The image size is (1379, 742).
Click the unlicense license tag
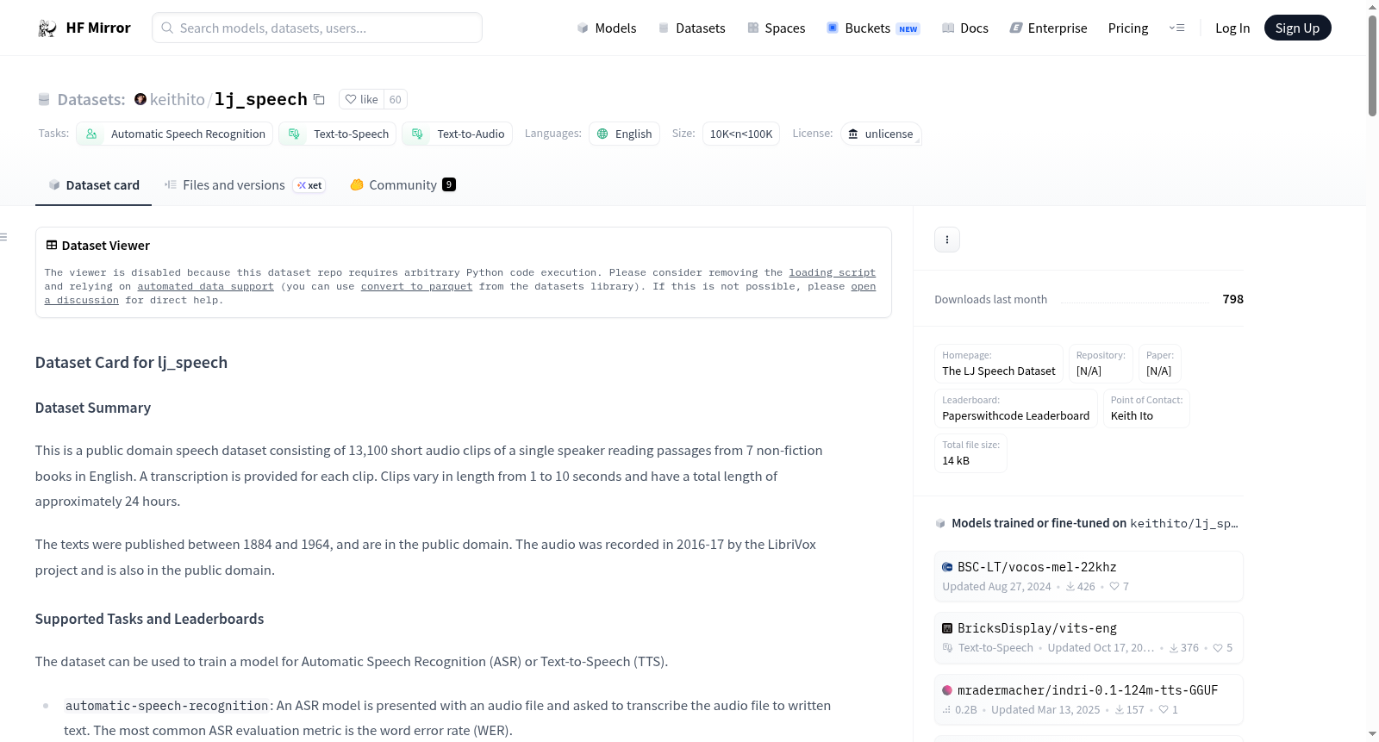coord(881,134)
